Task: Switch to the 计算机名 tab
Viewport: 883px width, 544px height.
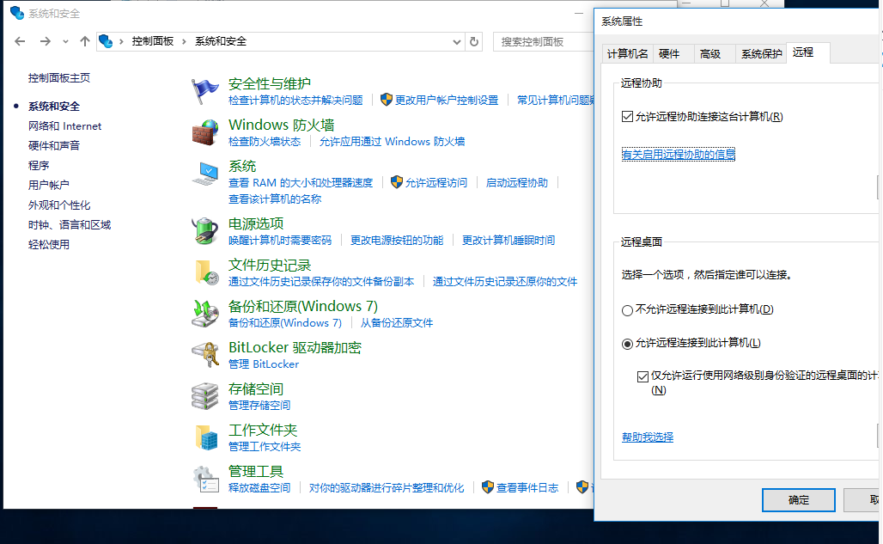Action: pos(629,52)
